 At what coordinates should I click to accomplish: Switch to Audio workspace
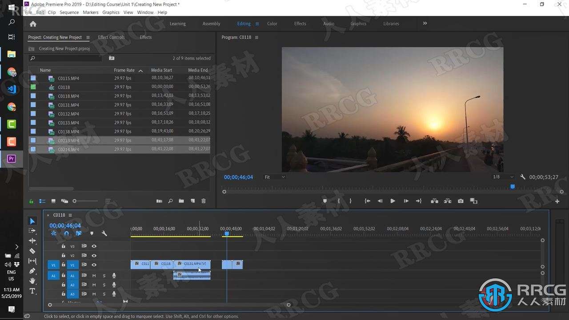[329, 24]
